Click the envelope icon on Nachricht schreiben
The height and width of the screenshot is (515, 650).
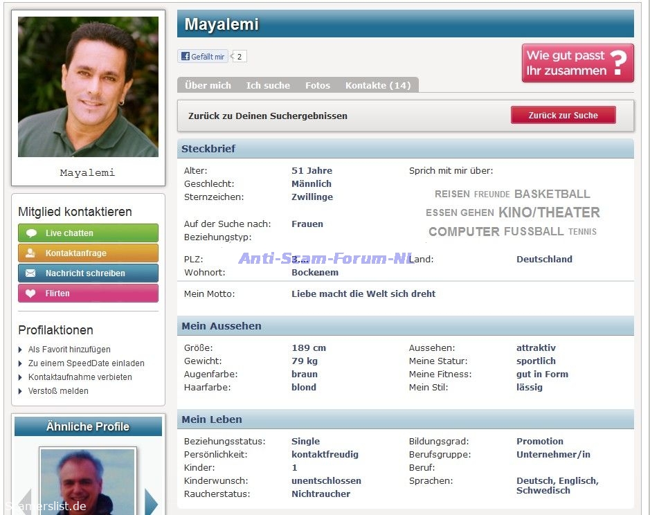[31, 273]
